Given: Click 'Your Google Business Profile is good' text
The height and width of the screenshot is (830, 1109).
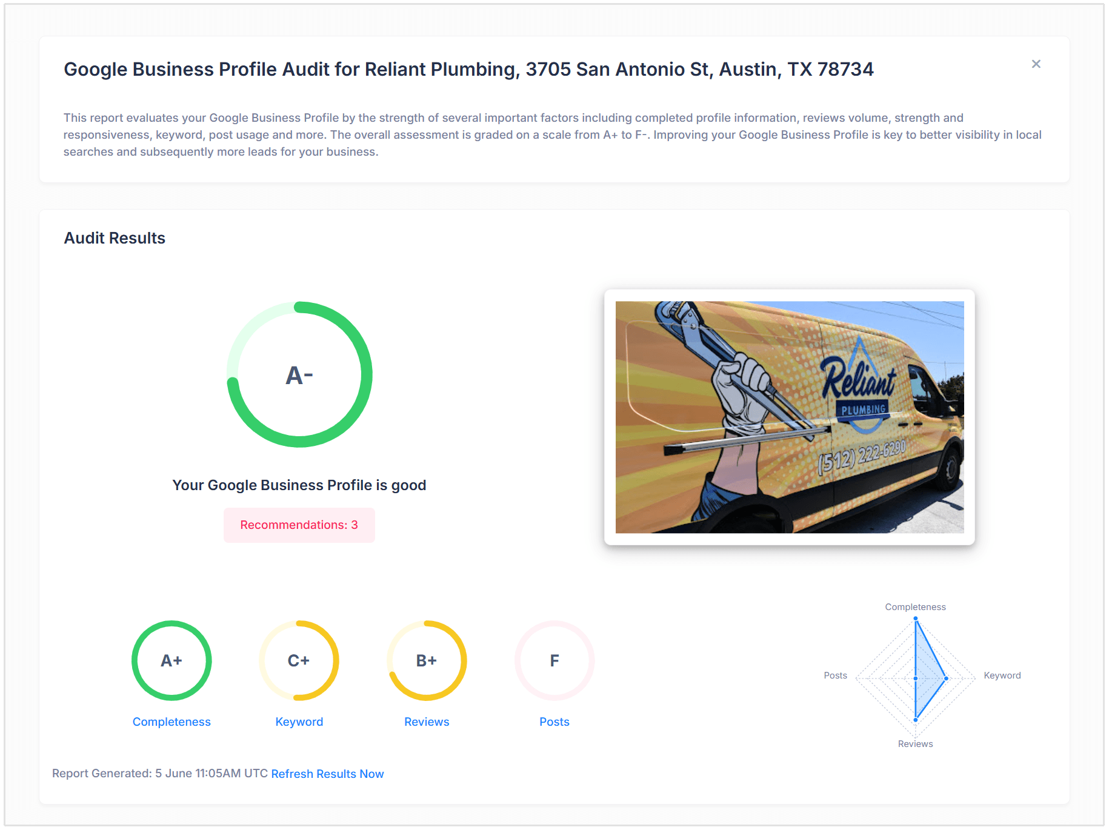Looking at the screenshot, I should 299,485.
